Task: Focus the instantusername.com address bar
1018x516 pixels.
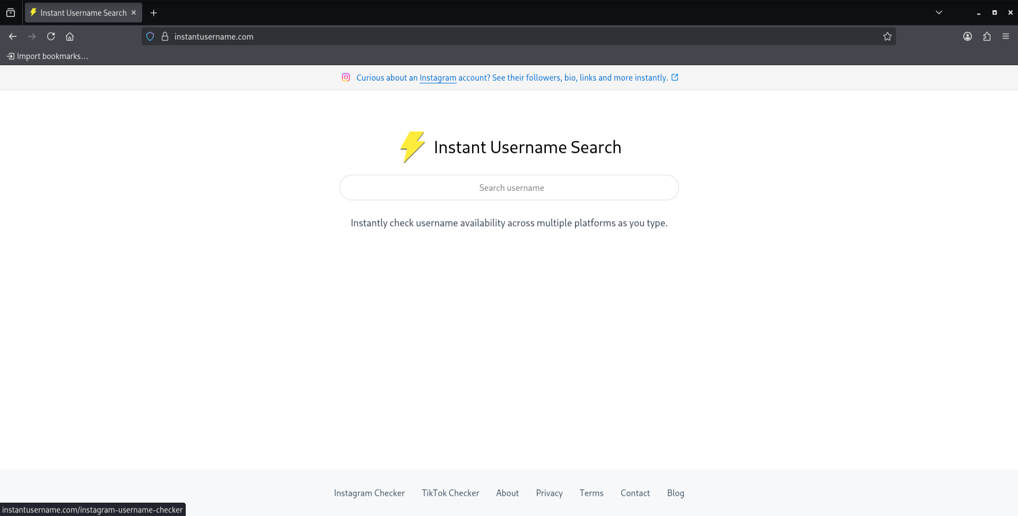Action: tap(518, 37)
